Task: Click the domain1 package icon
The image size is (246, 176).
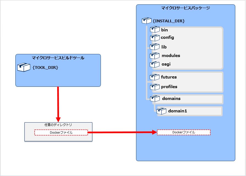Action: (x=162, y=111)
